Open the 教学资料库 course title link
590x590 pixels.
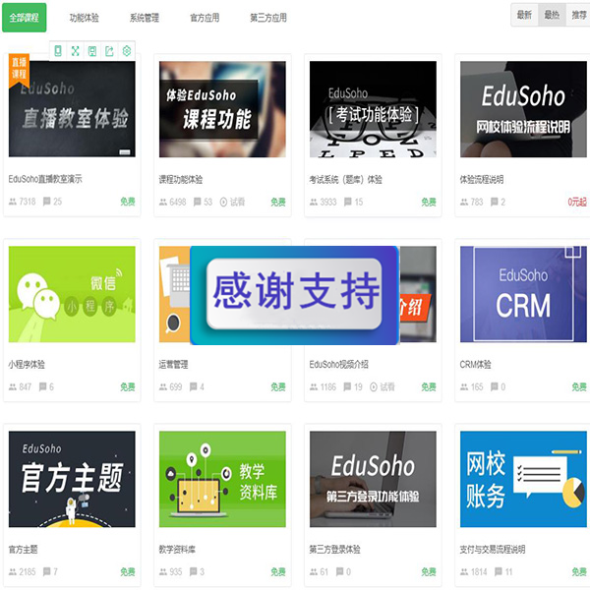click(x=177, y=550)
